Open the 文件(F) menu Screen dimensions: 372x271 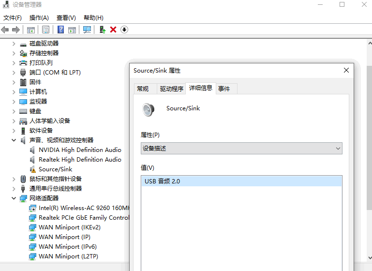pos(13,18)
